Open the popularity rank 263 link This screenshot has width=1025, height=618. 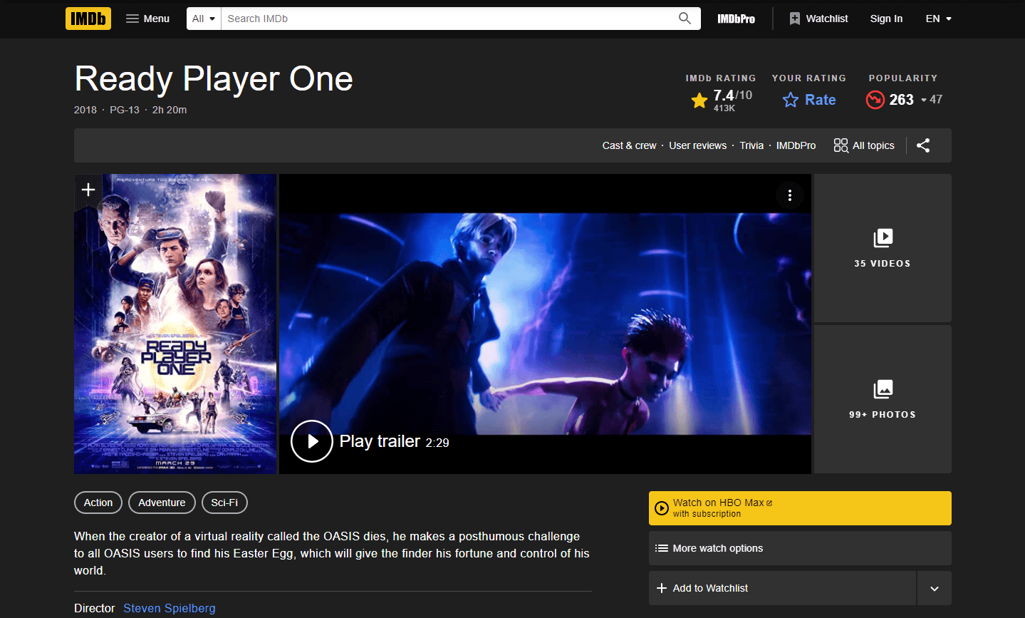(x=903, y=100)
